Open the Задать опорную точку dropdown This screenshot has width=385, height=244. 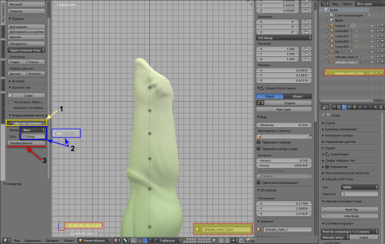[x=26, y=50]
